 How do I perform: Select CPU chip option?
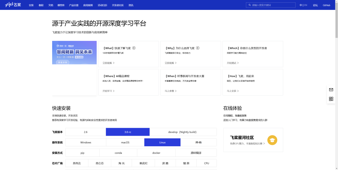[207, 163]
